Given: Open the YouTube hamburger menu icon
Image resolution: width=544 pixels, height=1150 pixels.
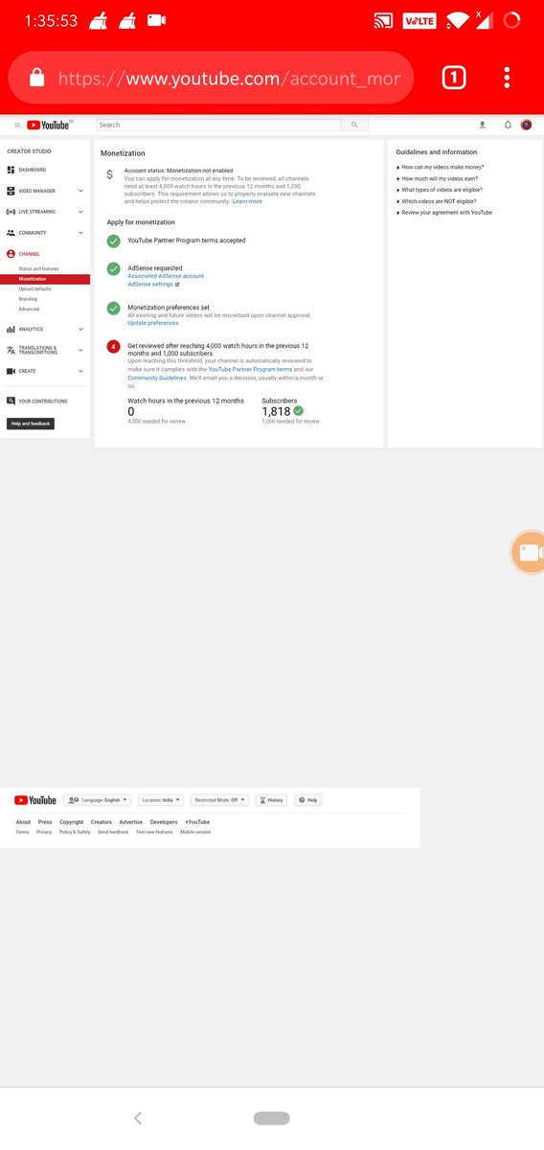Looking at the screenshot, I should 17,126.
